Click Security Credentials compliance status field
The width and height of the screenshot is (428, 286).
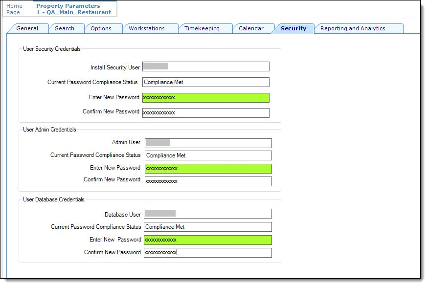point(206,82)
